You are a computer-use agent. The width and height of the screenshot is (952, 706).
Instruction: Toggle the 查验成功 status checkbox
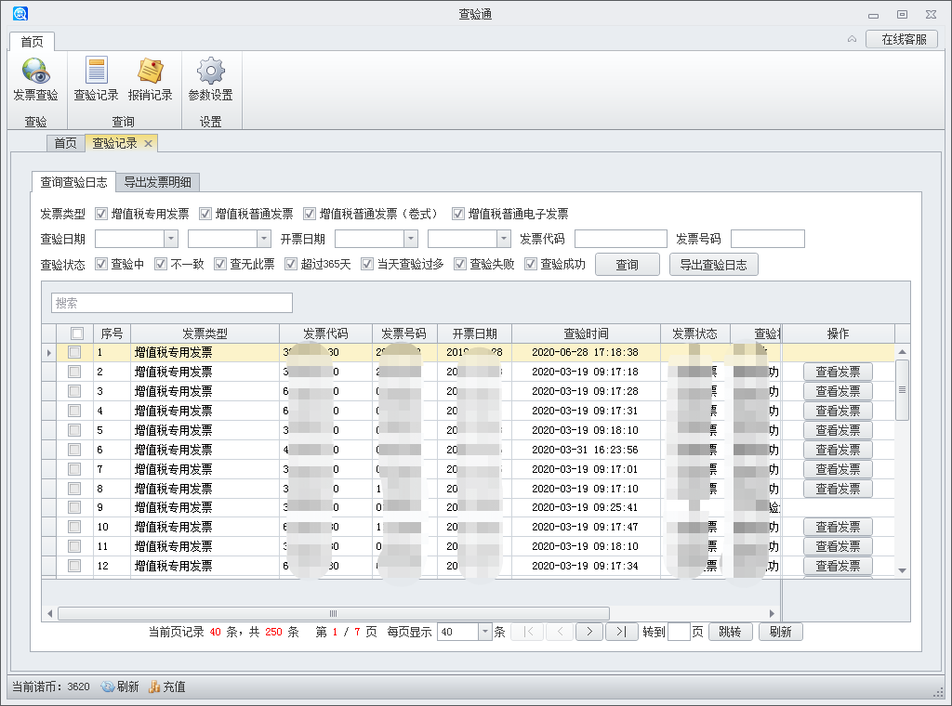531,264
